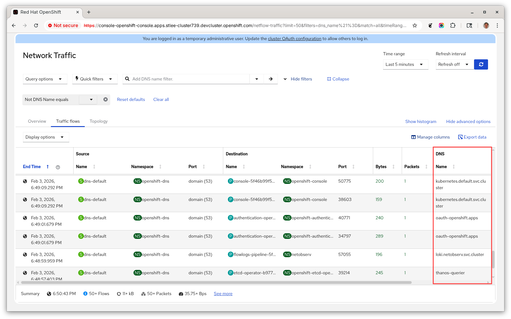
Task: Sort table by Bytes column icon
Action: 393,167
